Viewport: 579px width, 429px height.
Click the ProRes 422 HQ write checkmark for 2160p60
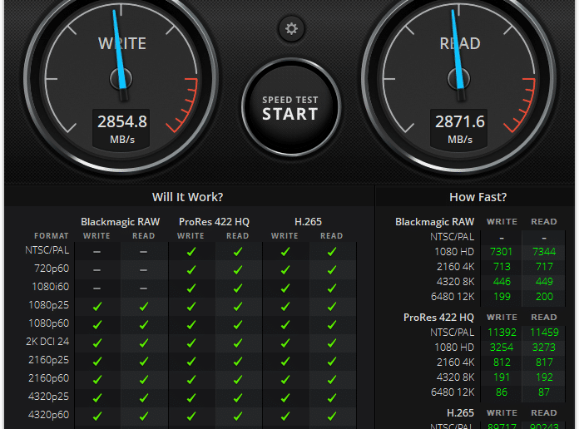pyautogui.click(x=191, y=379)
